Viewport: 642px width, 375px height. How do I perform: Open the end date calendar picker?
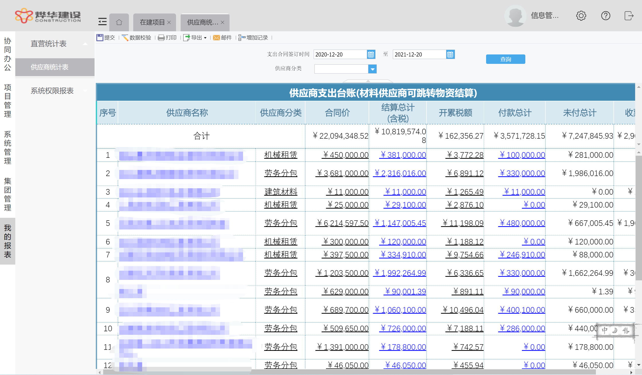click(450, 54)
